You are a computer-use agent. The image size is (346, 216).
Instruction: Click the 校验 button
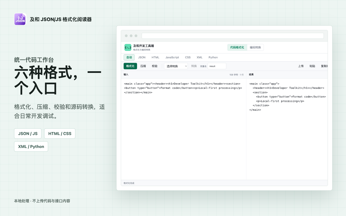pyautogui.click(x=155, y=66)
